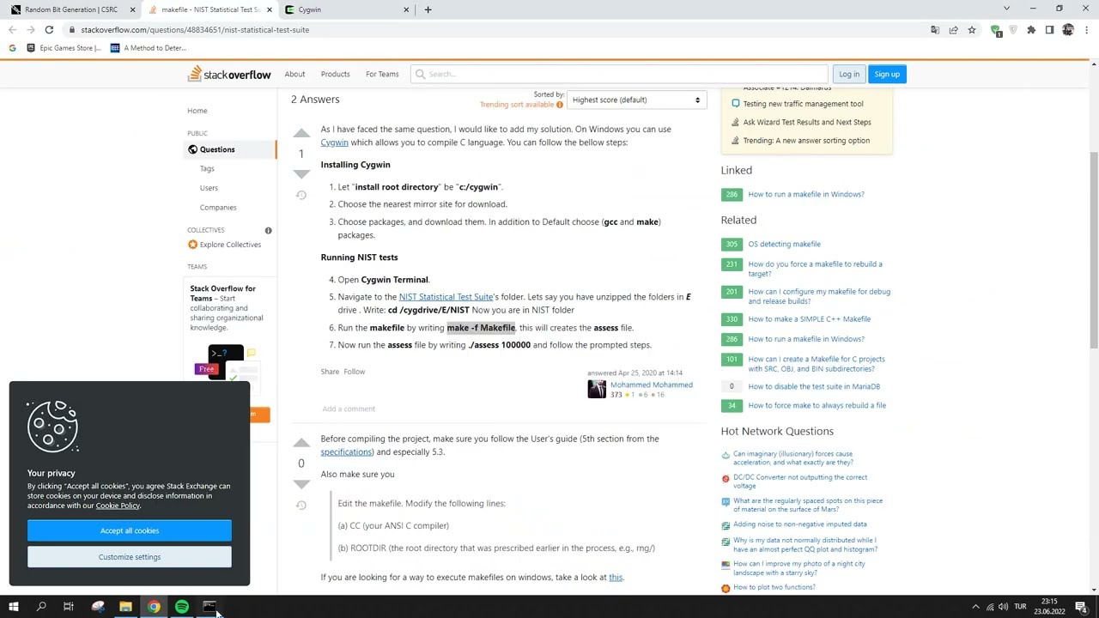Image resolution: width=1099 pixels, height=618 pixels.
Task: Open the specifications link in second answer
Action: coord(347,452)
